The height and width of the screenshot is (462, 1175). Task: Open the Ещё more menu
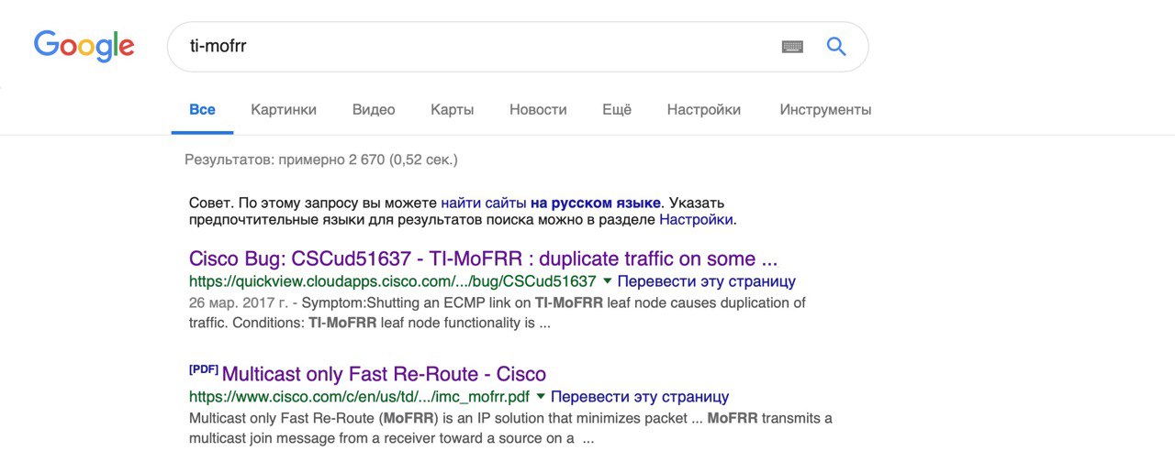pos(617,110)
